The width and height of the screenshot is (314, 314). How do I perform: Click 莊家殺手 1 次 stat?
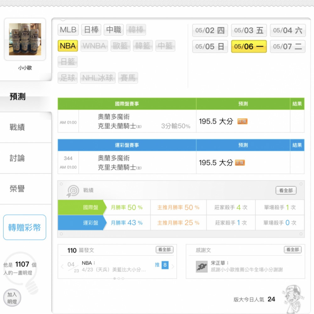pyautogui.click(x=231, y=223)
